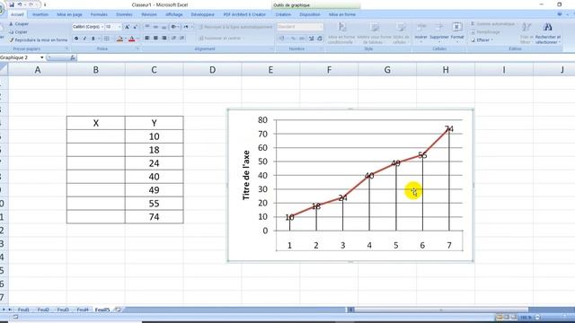Select Reproduire la mise en forme painter
This screenshot has width=575, height=323.
click(38, 39)
